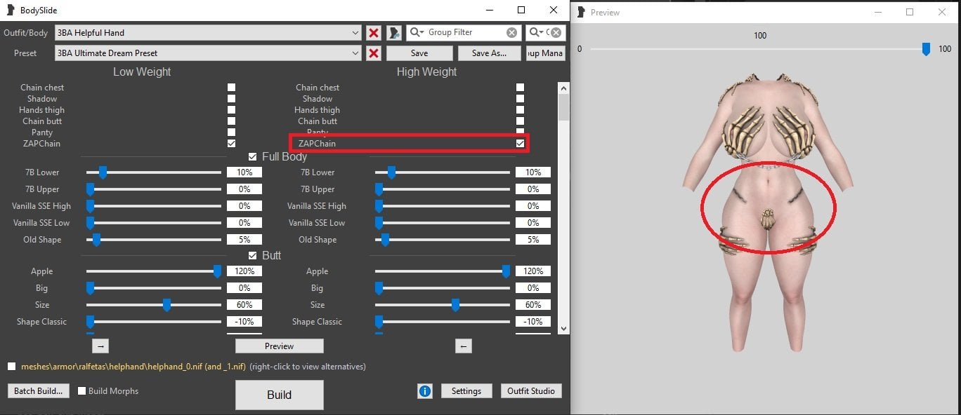Image resolution: width=961 pixels, height=415 pixels.
Task: Toggle the Full Body category checkbox
Action: tap(253, 156)
